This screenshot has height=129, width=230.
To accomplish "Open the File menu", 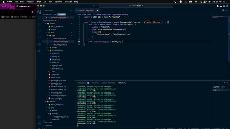I will point(16,1).
